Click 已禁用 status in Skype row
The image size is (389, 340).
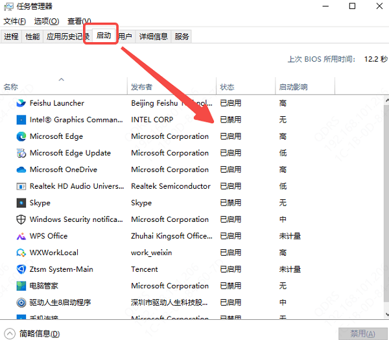[230, 203]
